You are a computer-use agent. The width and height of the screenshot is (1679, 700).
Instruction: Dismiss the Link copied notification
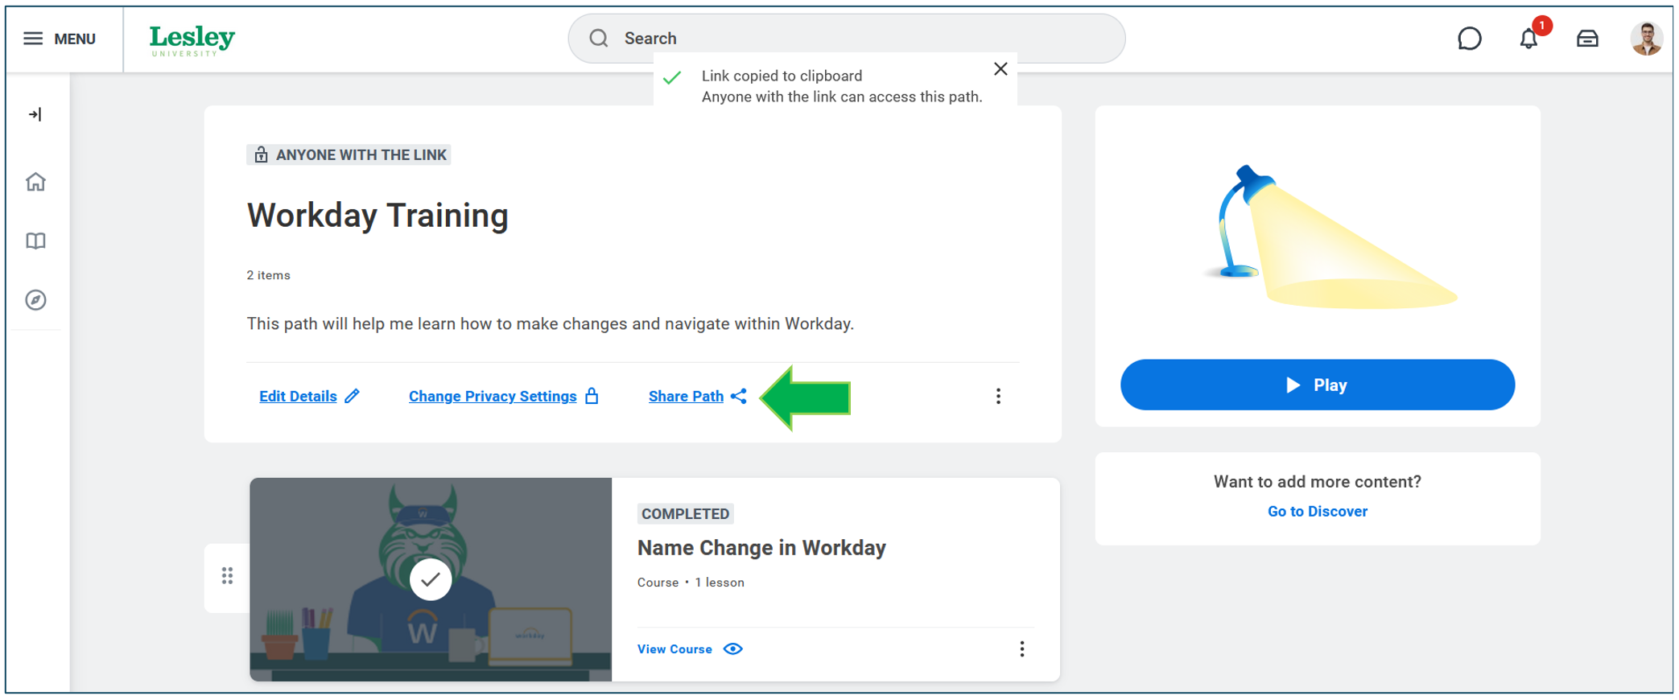[x=1000, y=69]
